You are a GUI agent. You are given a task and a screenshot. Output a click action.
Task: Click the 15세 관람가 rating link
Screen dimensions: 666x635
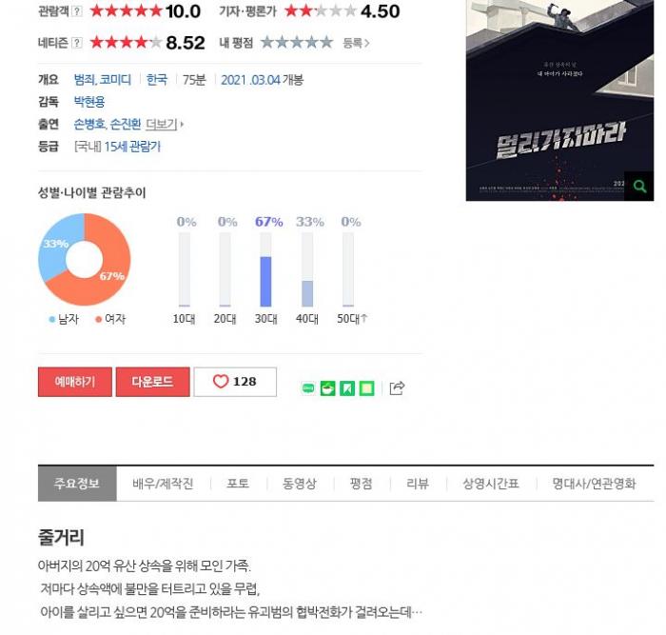(132, 147)
